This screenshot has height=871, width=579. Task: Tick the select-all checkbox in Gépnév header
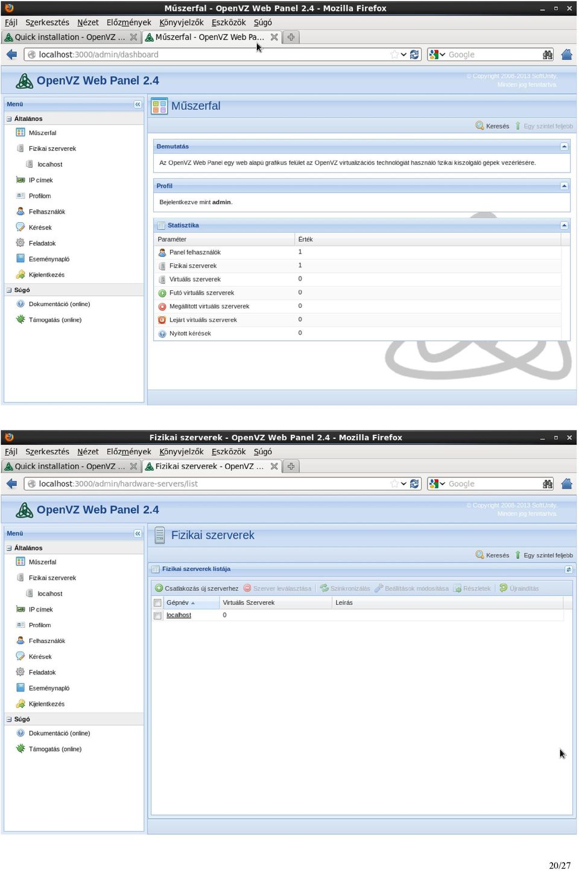point(158,602)
